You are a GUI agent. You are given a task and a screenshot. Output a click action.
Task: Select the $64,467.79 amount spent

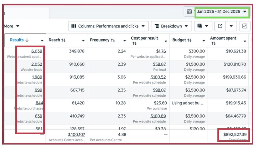236,116
